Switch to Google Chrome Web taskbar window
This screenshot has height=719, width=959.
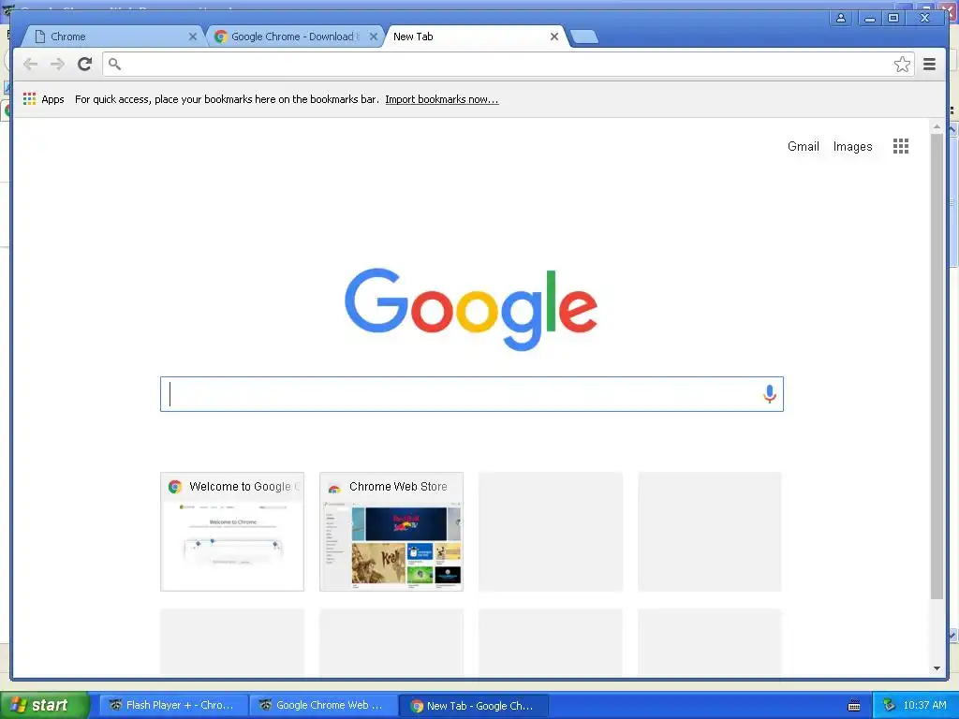pyautogui.click(x=323, y=705)
